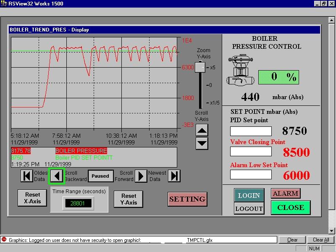The width and height of the screenshot is (336, 252).
Task: Click the 10:38:12 AM time axis label
Action: tap(121, 136)
